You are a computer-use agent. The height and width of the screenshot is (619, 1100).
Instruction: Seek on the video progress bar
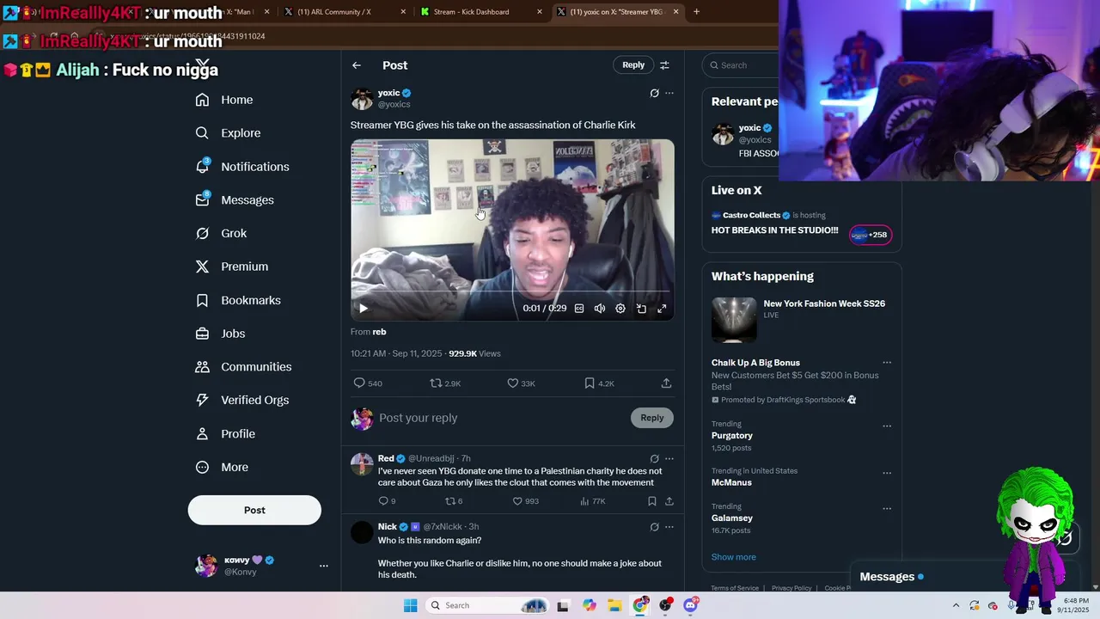point(512,292)
